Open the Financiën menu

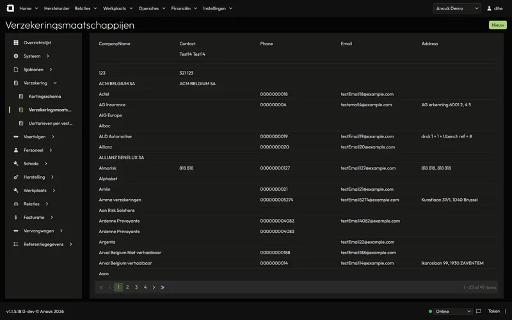point(184,8)
